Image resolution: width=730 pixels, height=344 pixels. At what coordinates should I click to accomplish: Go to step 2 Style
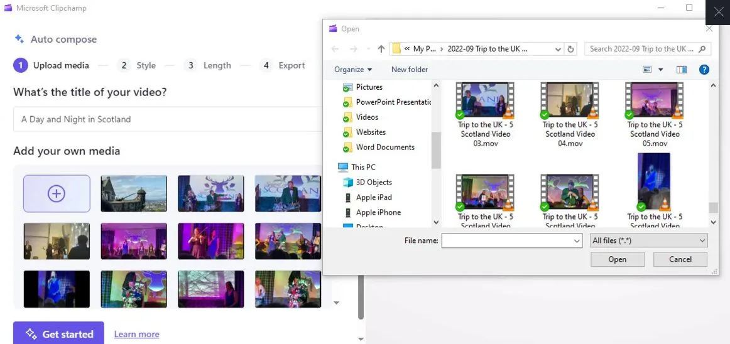[136, 66]
